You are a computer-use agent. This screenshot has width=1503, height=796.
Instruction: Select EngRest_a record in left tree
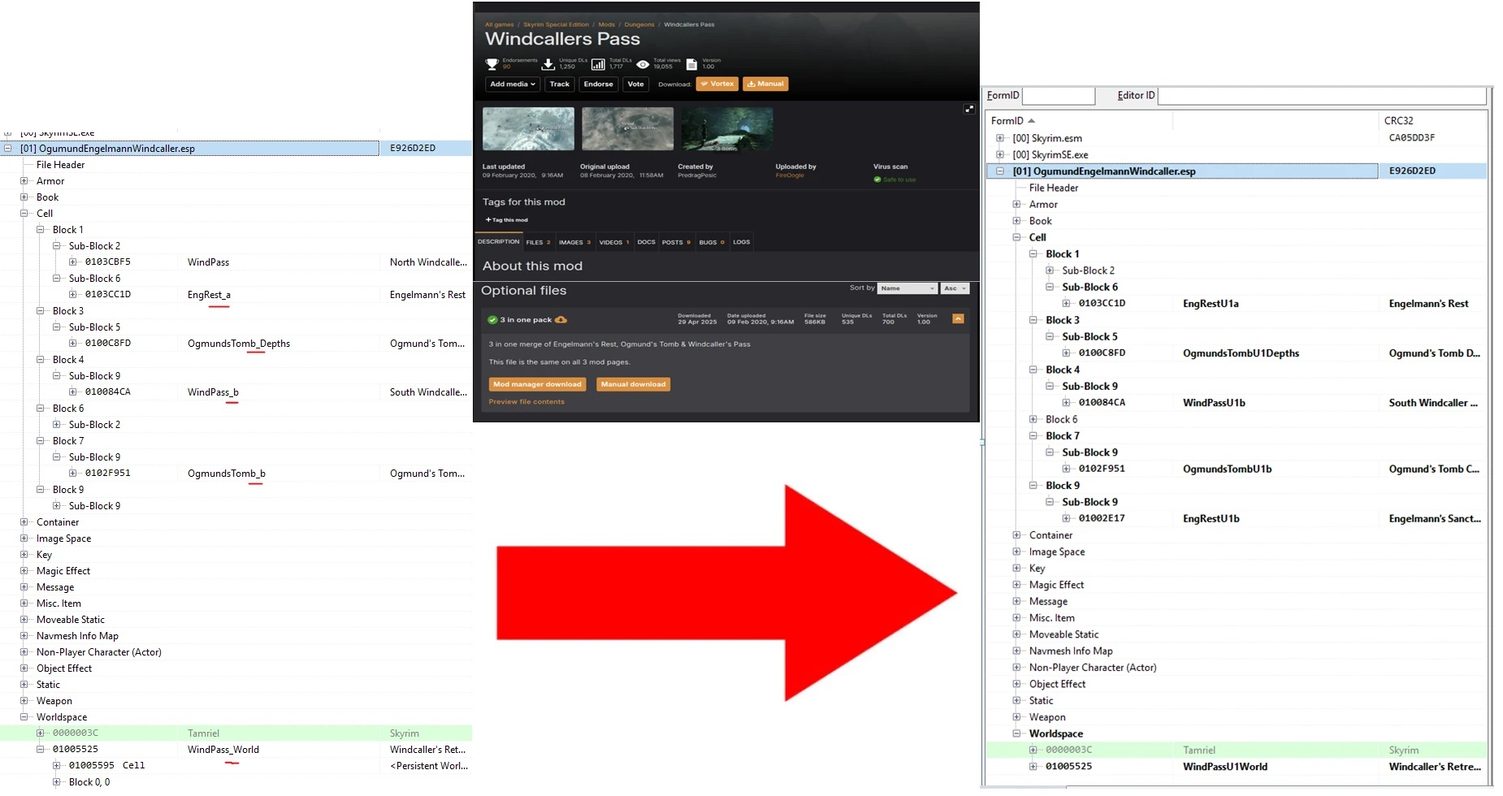209,295
